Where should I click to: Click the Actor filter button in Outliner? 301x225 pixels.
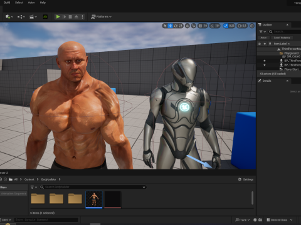pyautogui.click(x=263, y=37)
